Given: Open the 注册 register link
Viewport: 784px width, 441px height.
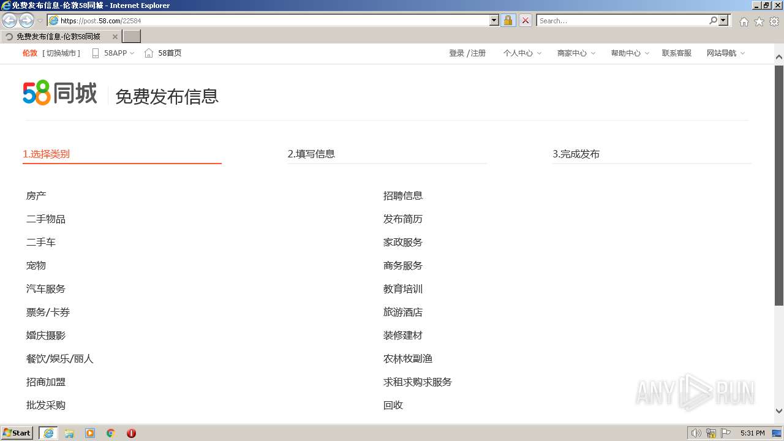Looking at the screenshot, I should pyautogui.click(x=478, y=53).
